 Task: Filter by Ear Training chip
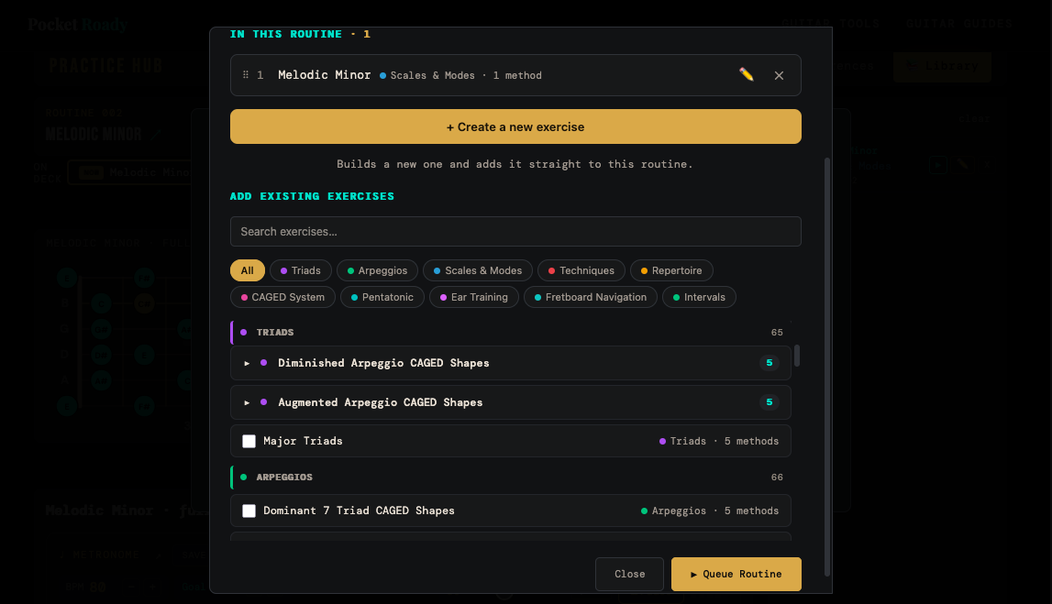(x=473, y=297)
